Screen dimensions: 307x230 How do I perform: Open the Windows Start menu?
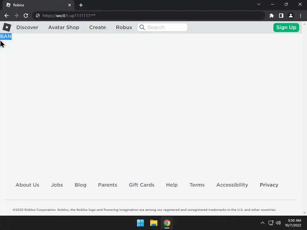pos(140,223)
